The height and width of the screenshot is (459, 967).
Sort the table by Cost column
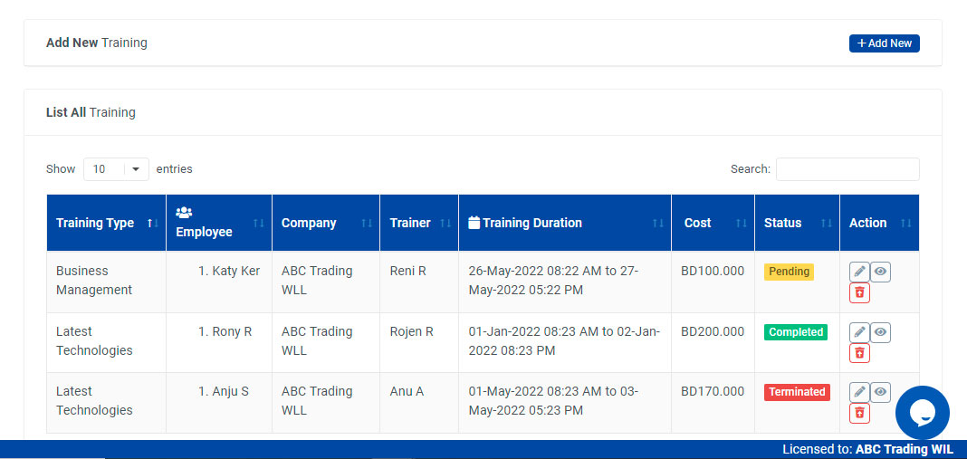pyautogui.click(x=697, y=223)
